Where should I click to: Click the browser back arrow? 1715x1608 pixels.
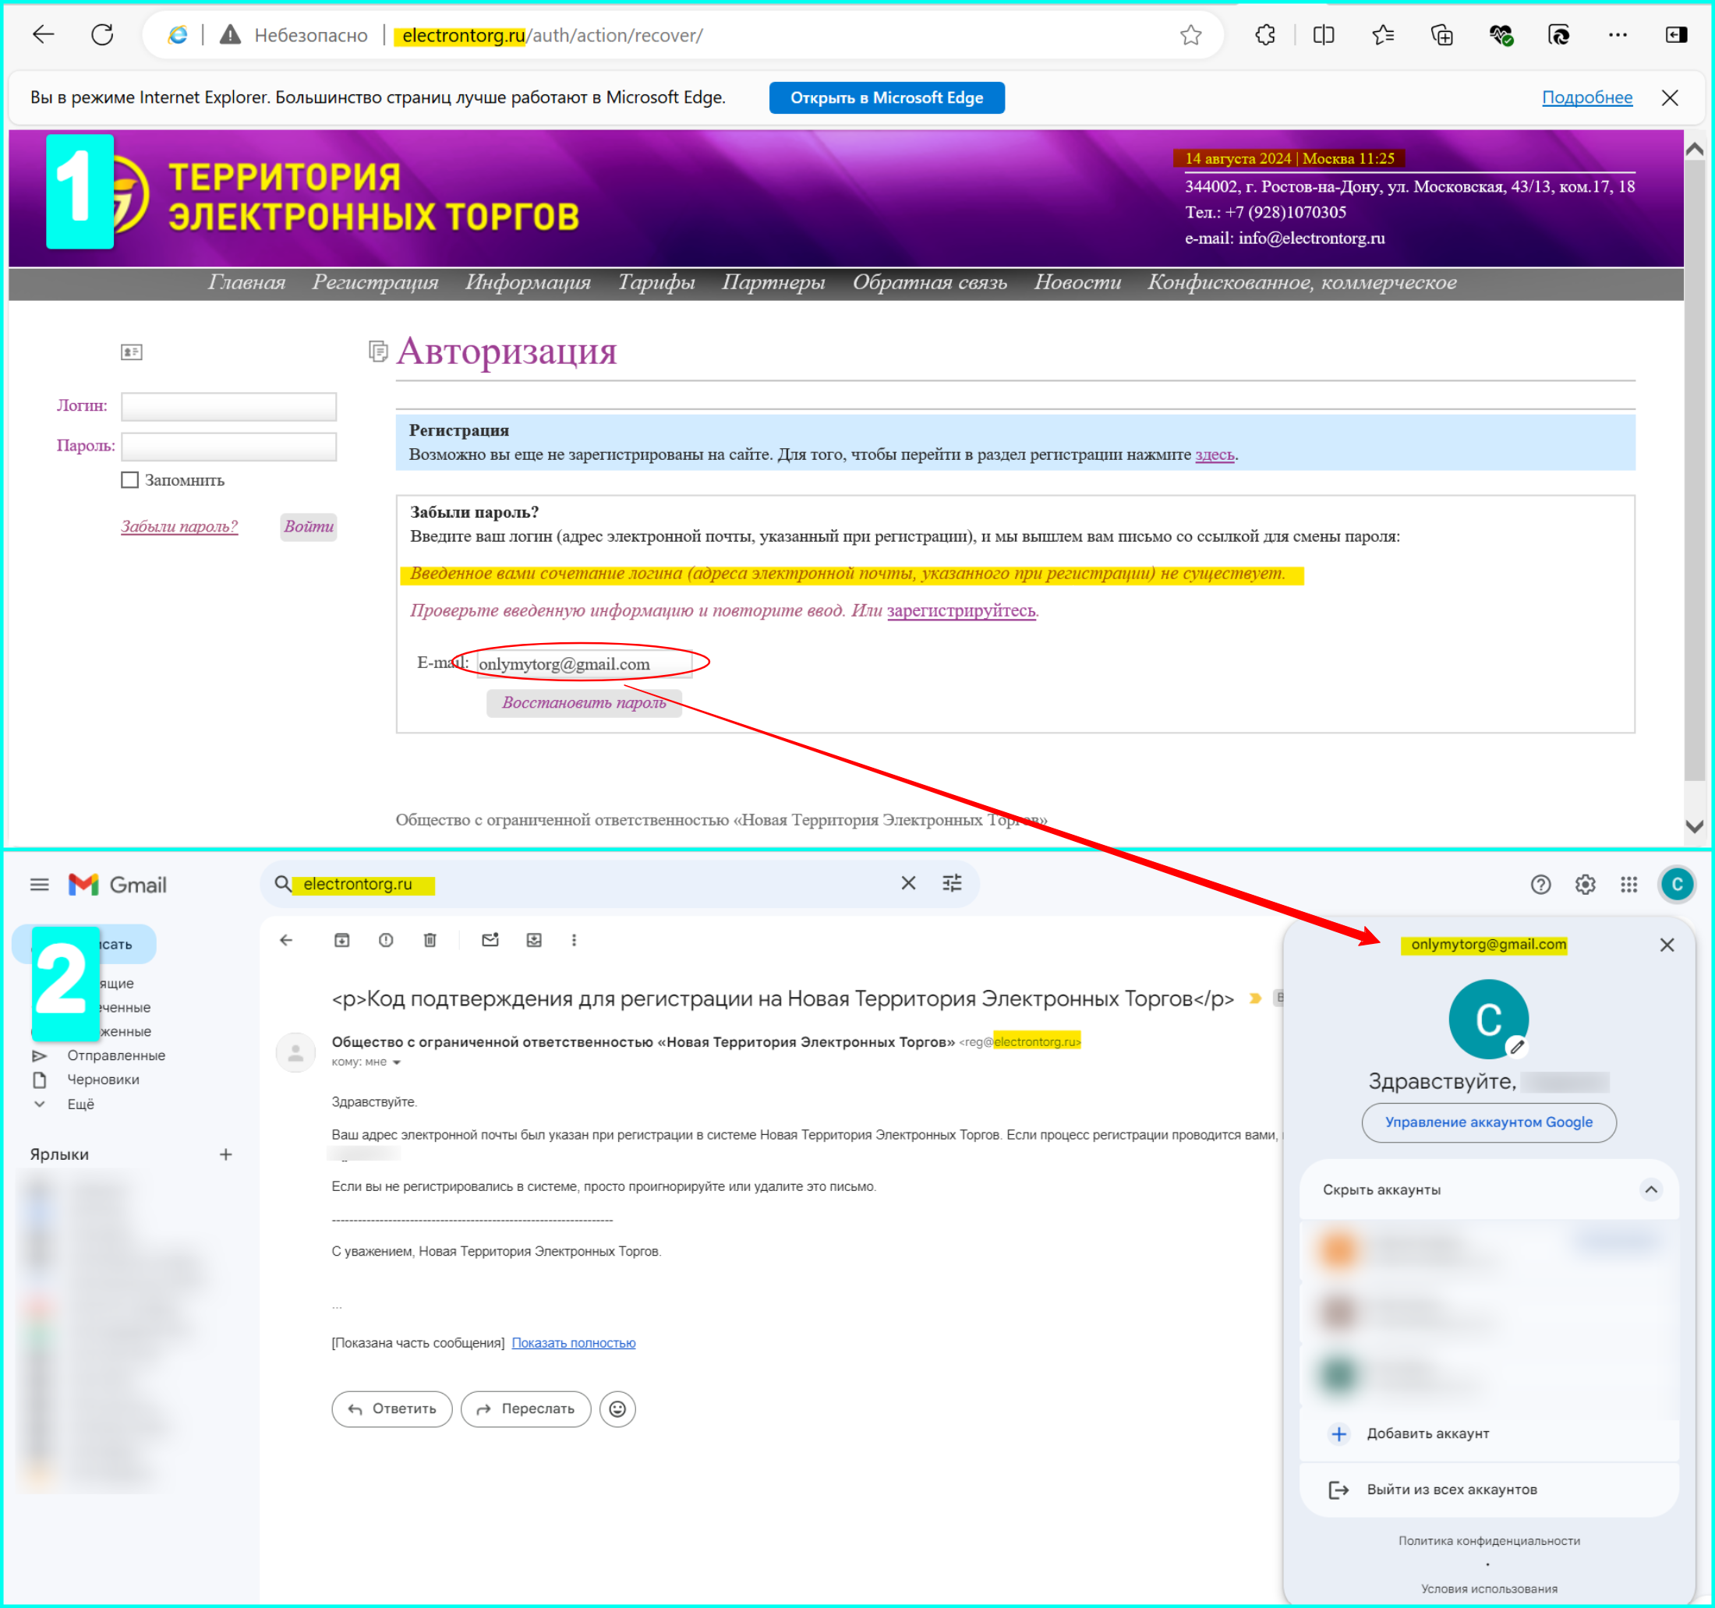point(43,34)
